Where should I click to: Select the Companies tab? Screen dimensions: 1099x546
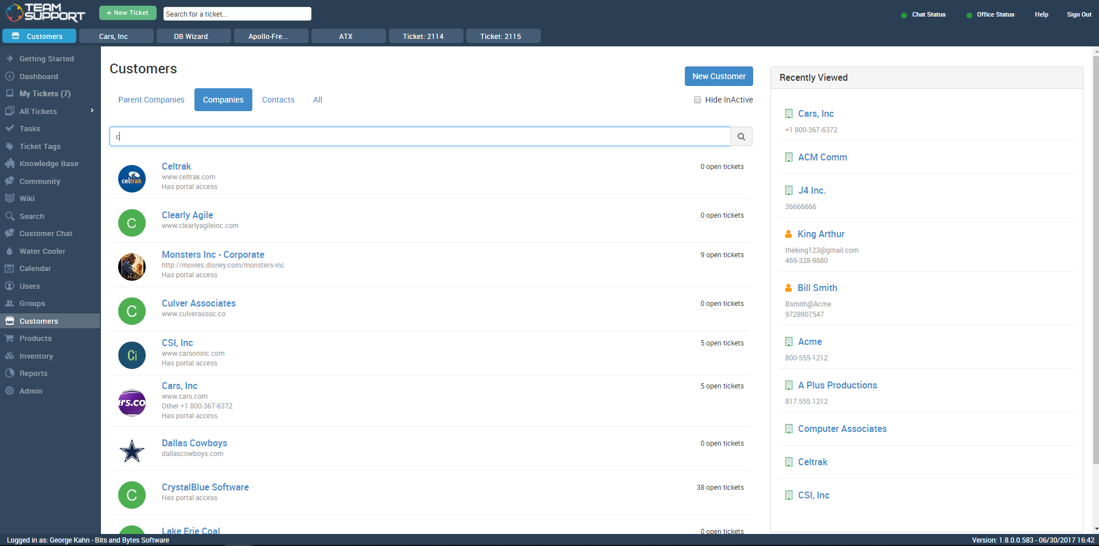tap(223, 100)
